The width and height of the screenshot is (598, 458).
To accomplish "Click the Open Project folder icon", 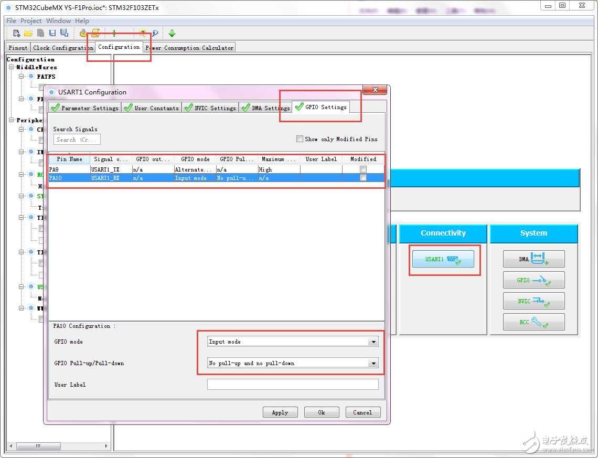I will point(28,33).
